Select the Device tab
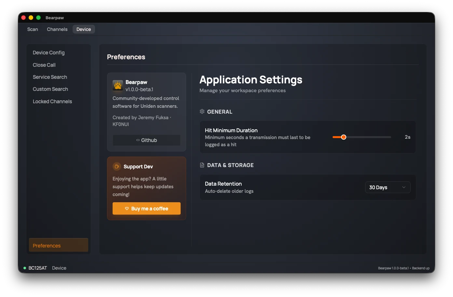 [84, 29]
